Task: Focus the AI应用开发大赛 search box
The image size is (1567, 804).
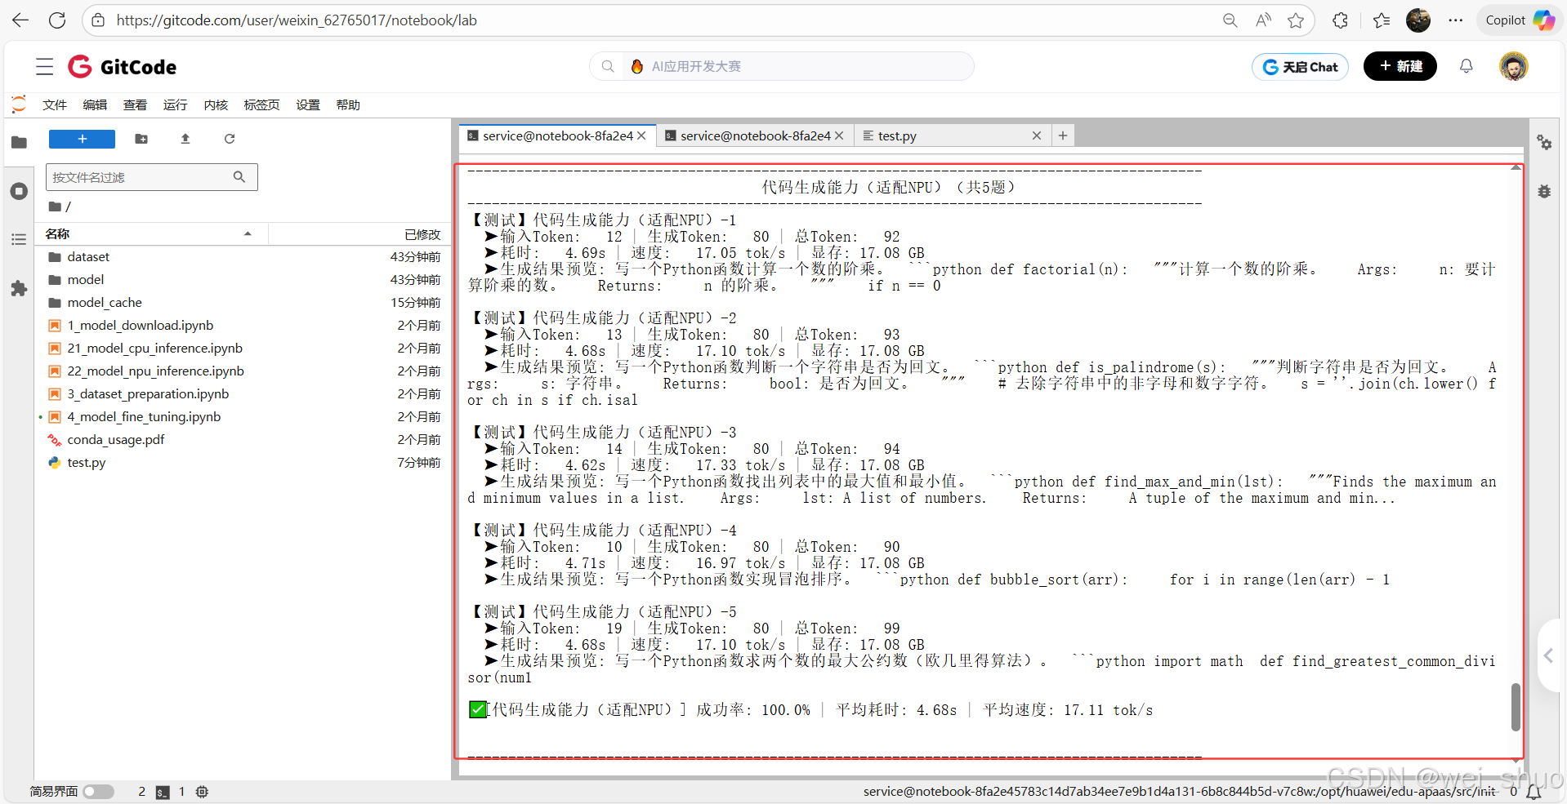Action: click(x=782, y=66)
